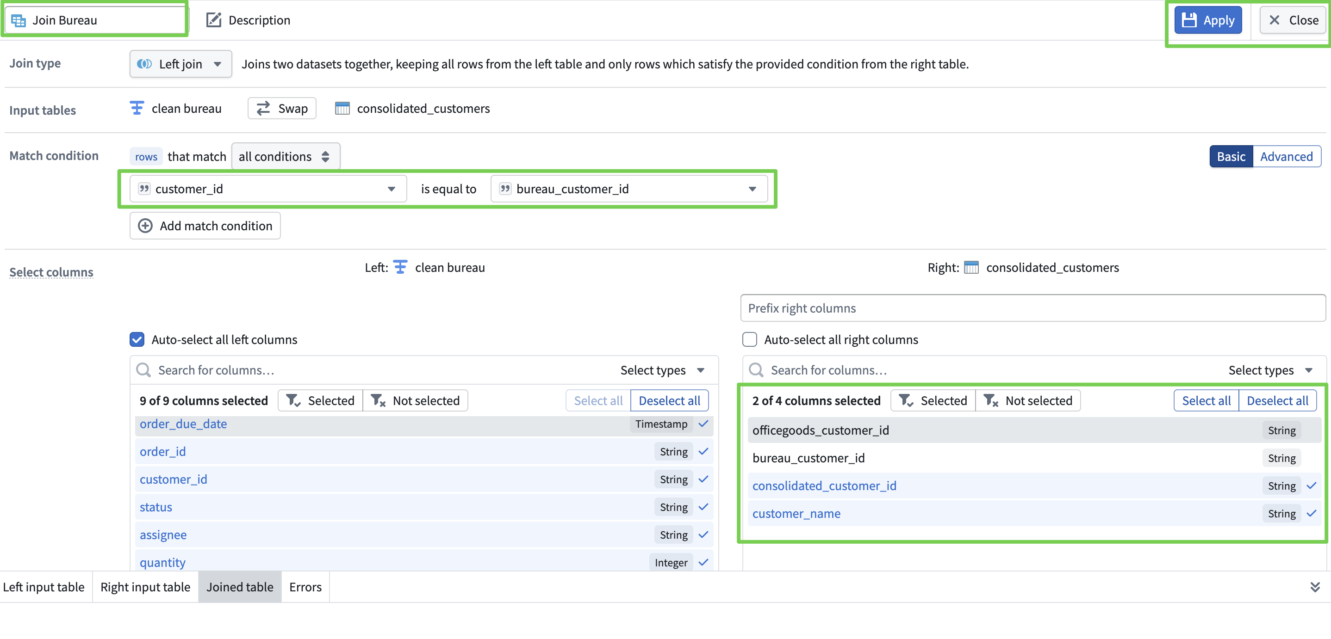Open the all conditions dropdown

coord(285,156)
